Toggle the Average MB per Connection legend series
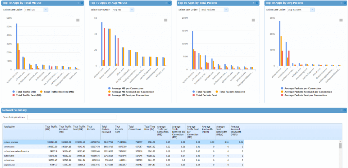This screenshot has height=168, width=348. point(126,88)
